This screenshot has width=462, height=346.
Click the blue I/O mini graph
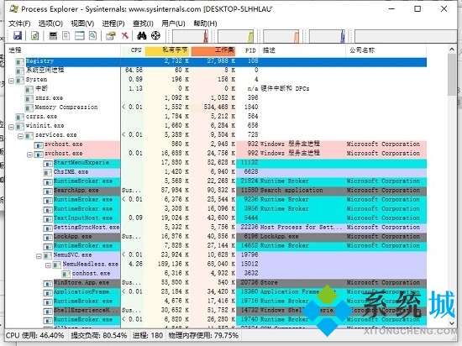pyautogui.click(x=327, y=36)
